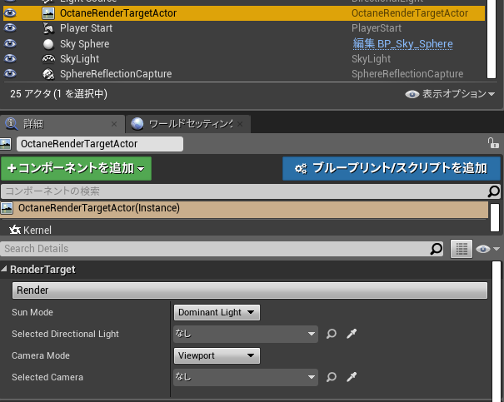The height and width of the screenshot is (402, 504).
Task: Toggle Sky Sphere eye icon
Action: [x=10, y=43]
